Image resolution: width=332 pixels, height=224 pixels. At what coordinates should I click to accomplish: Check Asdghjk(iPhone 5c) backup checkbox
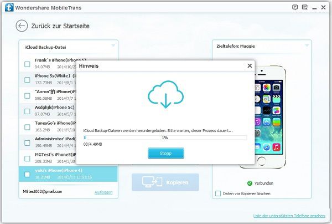click(27, 111)
